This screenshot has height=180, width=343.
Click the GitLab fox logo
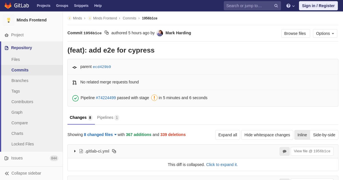click(8, 6)
